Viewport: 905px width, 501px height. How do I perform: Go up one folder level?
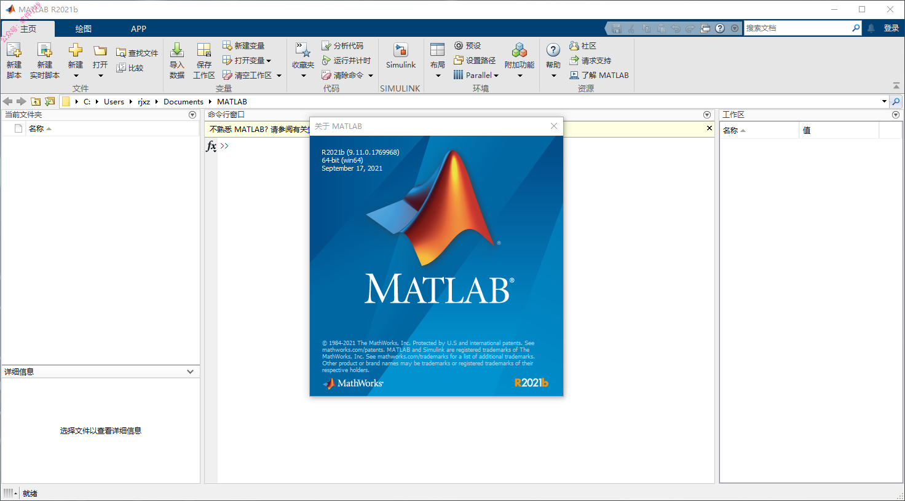[x=36, y=101]
